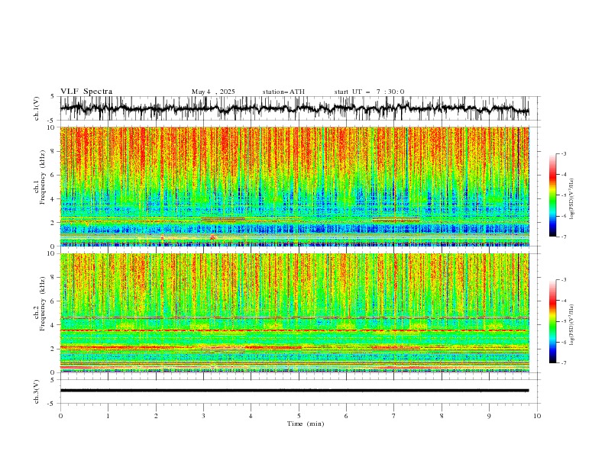Click time axis tick label "3"
This screenshot has width=605, height=467.
coord(203,416)
